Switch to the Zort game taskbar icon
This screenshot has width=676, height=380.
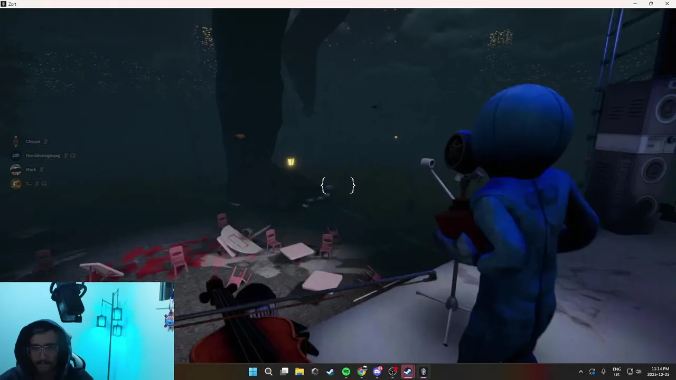pyautogui.click(x=424, y=372)
